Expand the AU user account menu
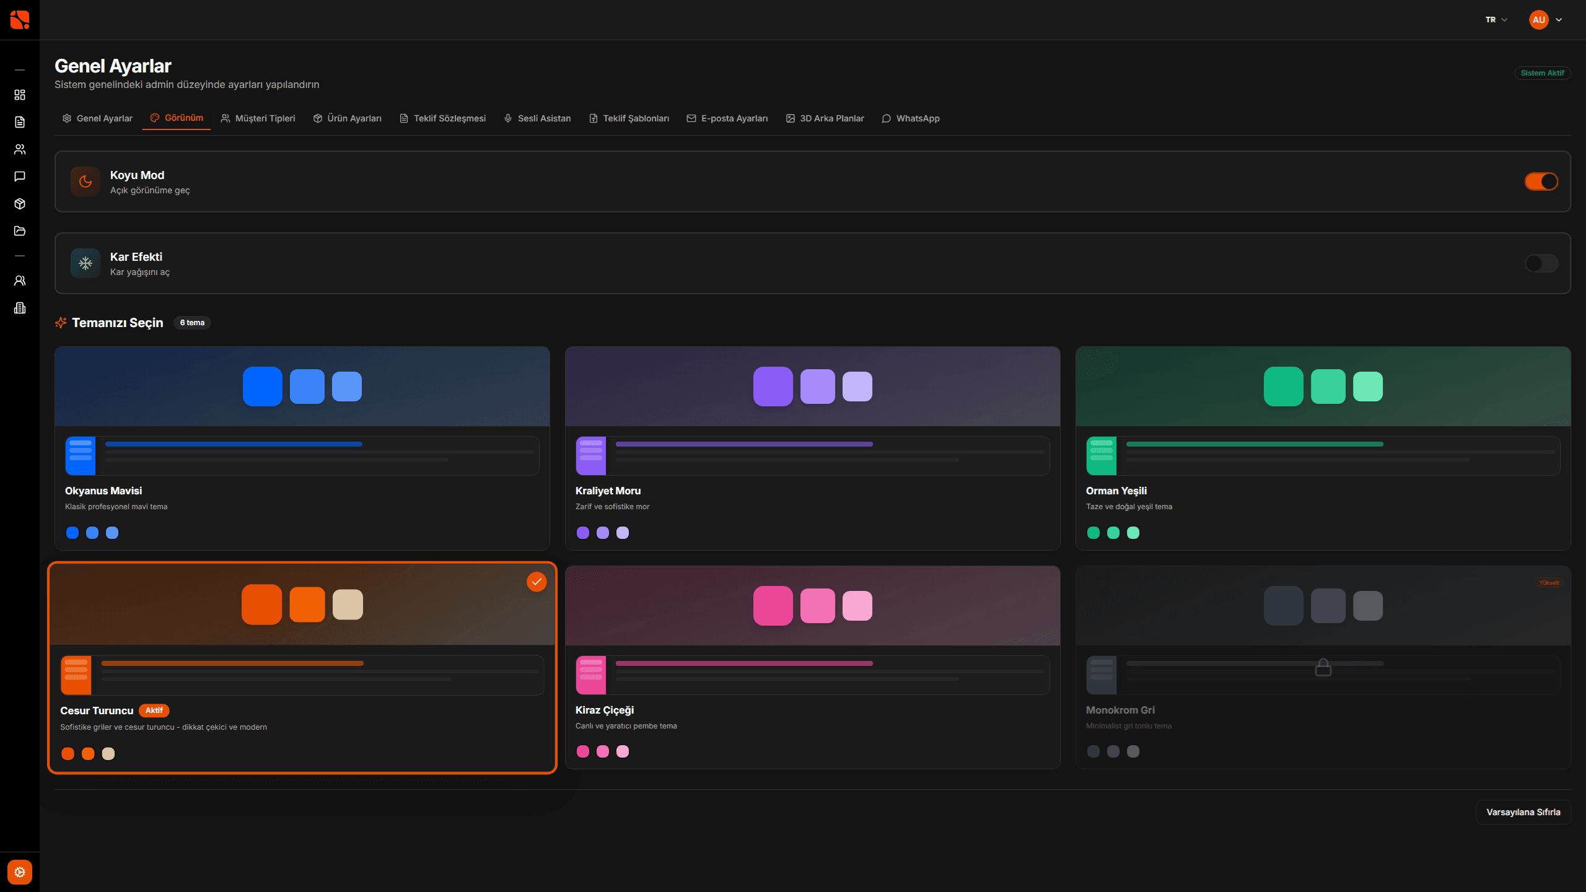1586x892 pixels. tap(1546, 20)
